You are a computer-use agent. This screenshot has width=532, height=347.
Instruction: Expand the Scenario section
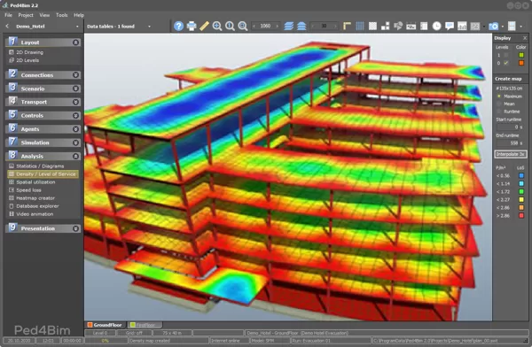coord(75,89)
